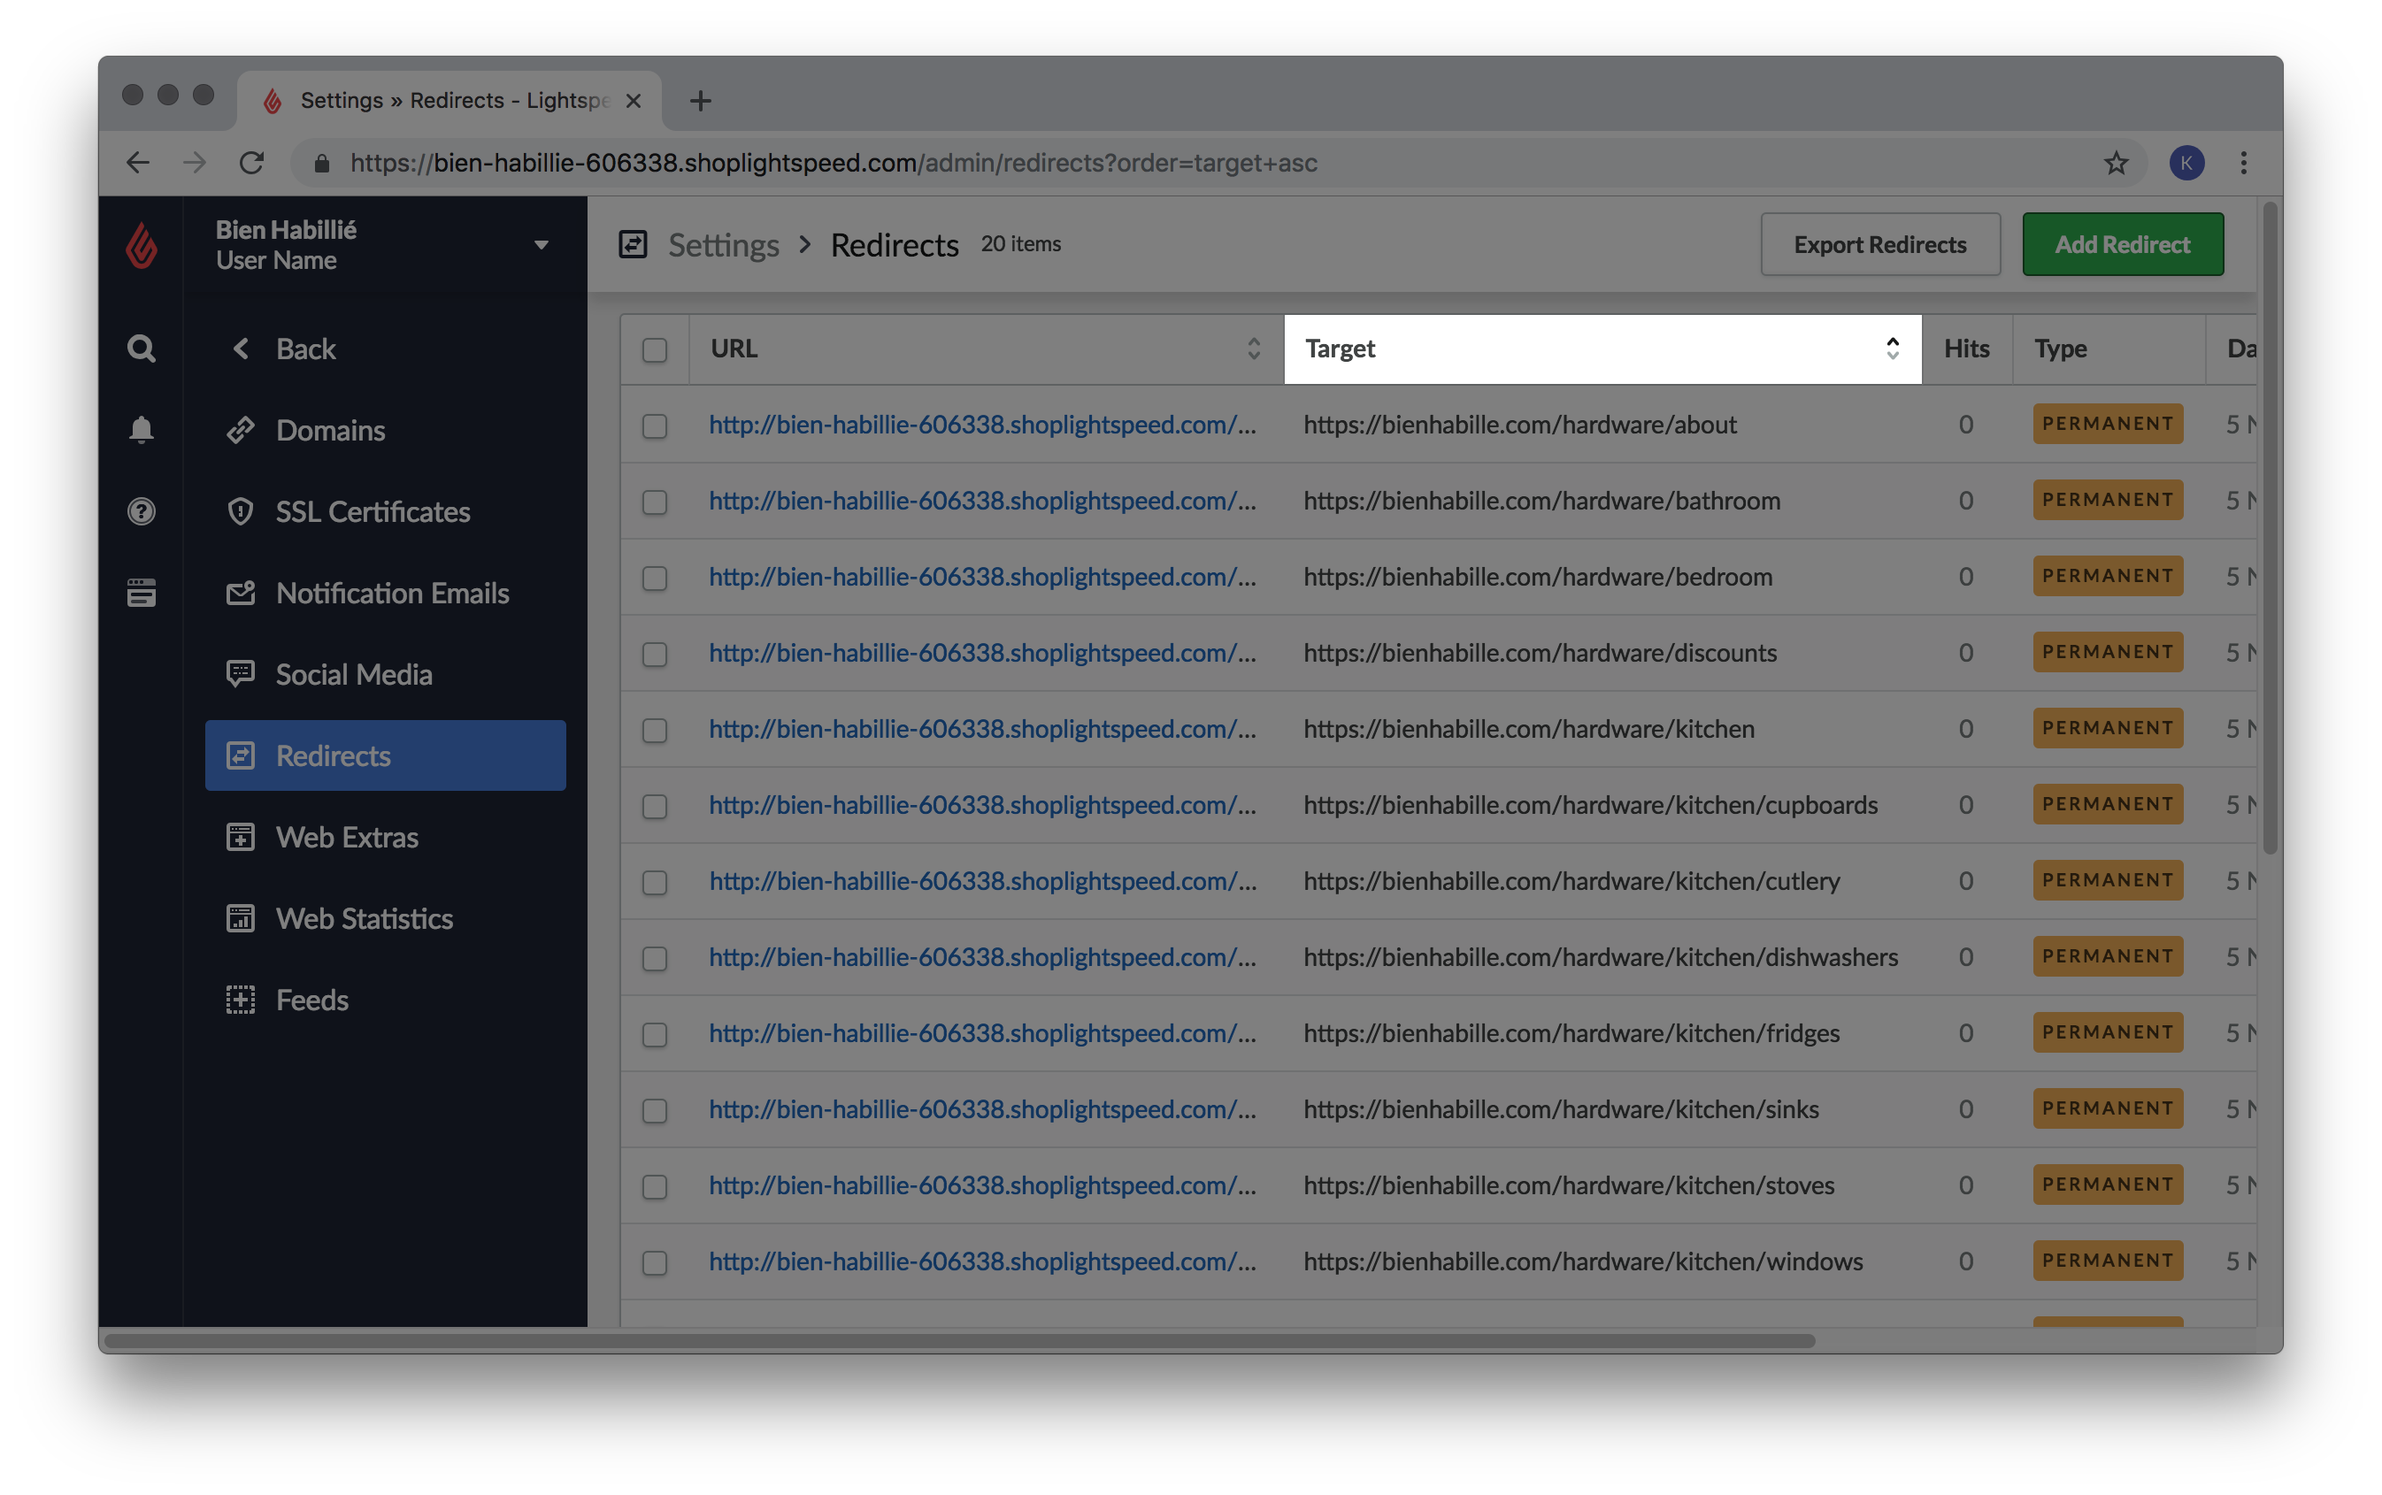Viewport: 2382px width, 1495px height.
Task: Click the Feeds icon in sidebar
Action: coord(242,999)
